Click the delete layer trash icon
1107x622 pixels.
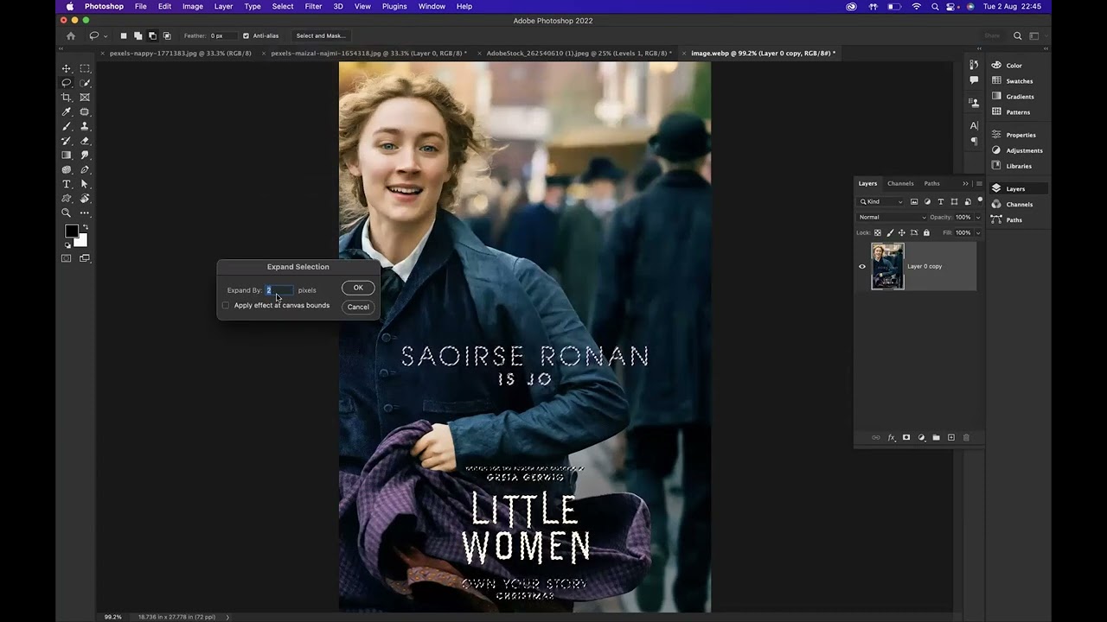pyautogui.click(x=966, y=438)
